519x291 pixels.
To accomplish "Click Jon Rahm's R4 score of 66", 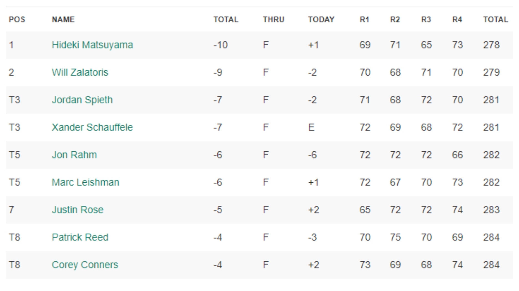I will click(457, 155).
